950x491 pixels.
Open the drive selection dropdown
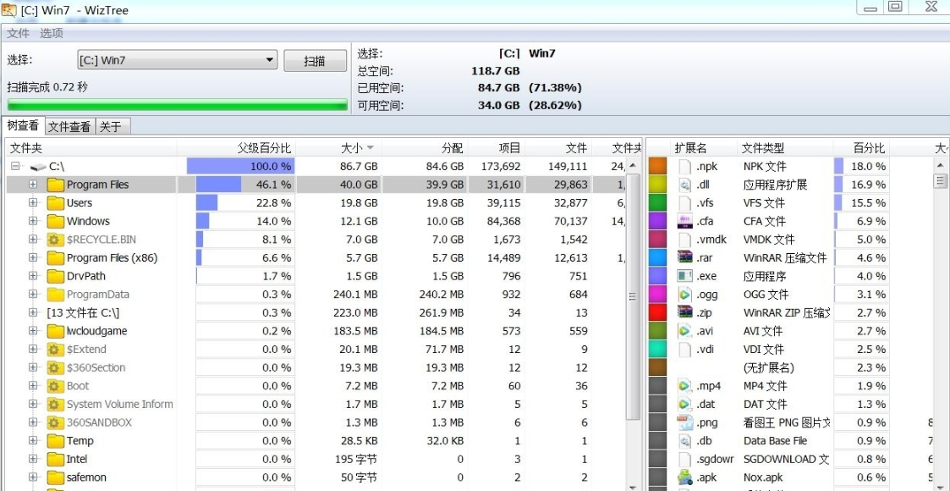tap(270, 60)
